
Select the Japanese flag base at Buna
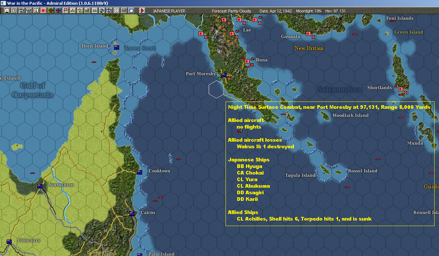click(247, 61)
